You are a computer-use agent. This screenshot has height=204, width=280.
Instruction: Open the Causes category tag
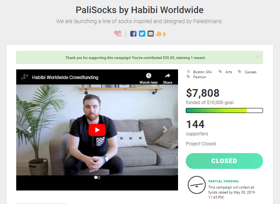tap(250, 72)
